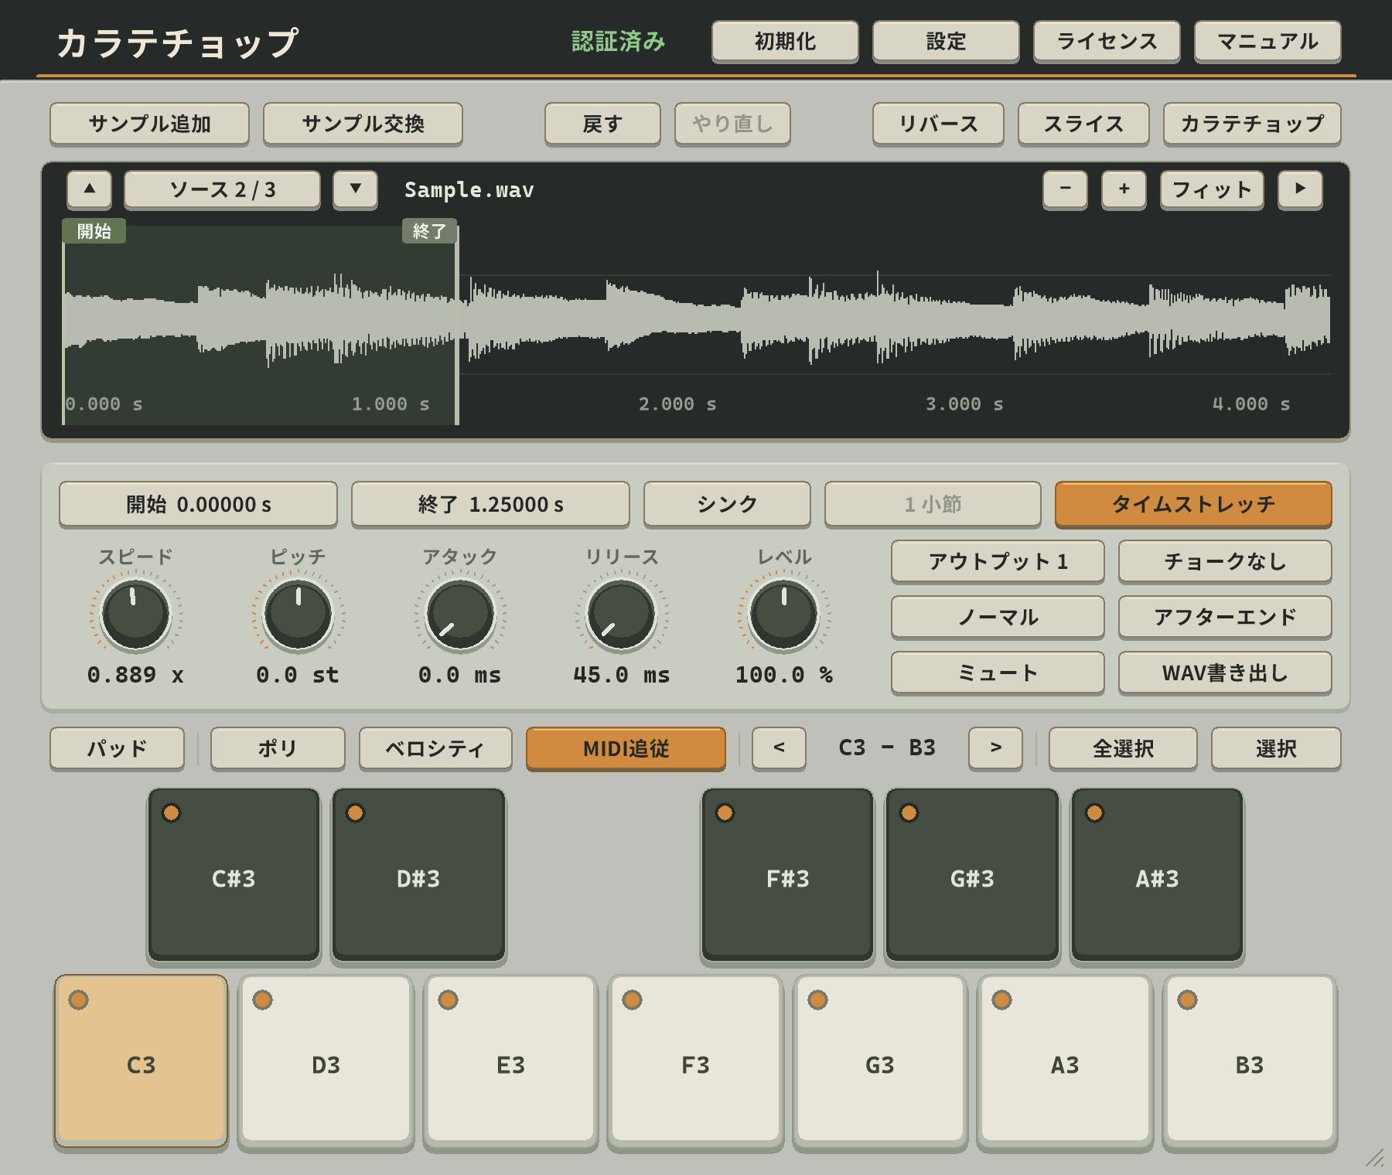The image size is (1392, 1175).
Task: Click Sample.wav file name
Action: (469, 190)
